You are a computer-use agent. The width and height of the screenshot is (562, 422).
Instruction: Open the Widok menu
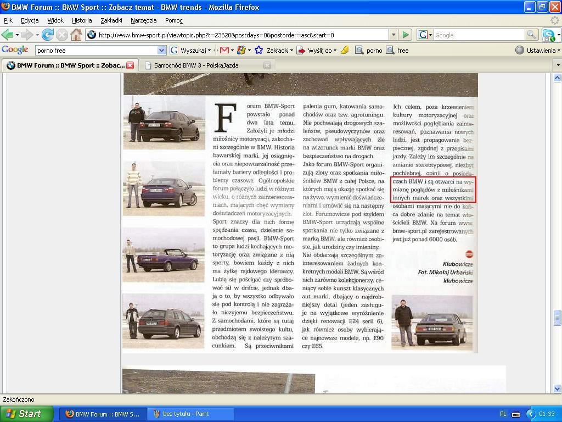(55, 20)
